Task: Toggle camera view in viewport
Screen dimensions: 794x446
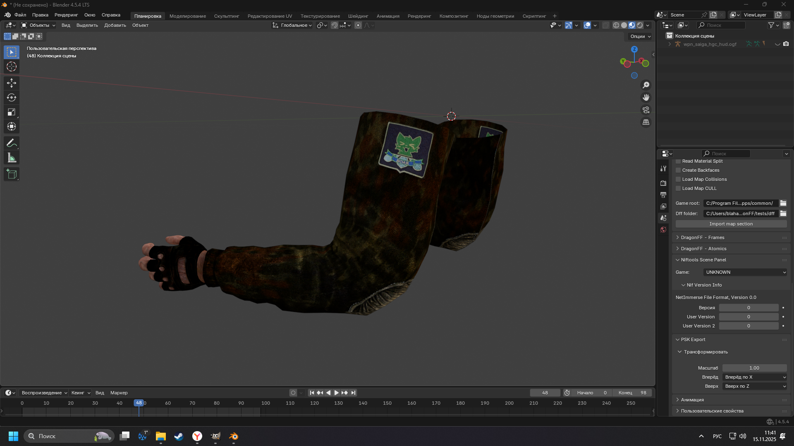Action: [x=646, y=110]
